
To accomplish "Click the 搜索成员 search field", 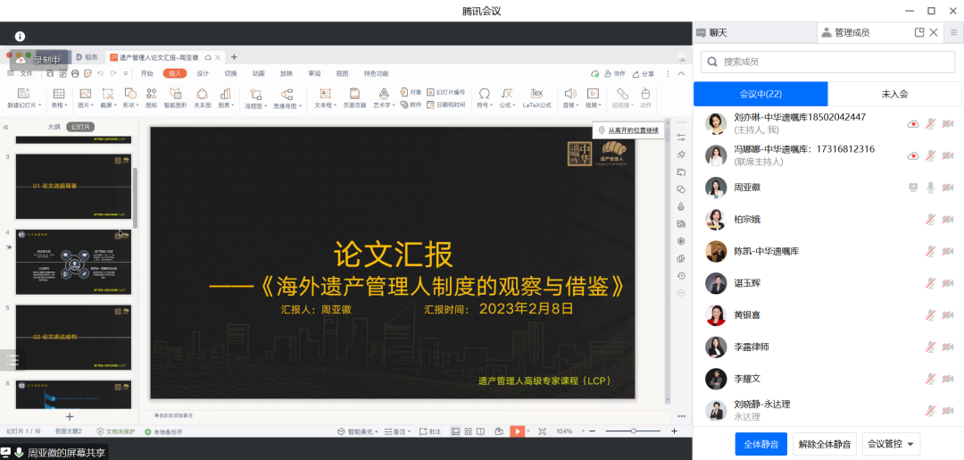I will coord(827,62).
